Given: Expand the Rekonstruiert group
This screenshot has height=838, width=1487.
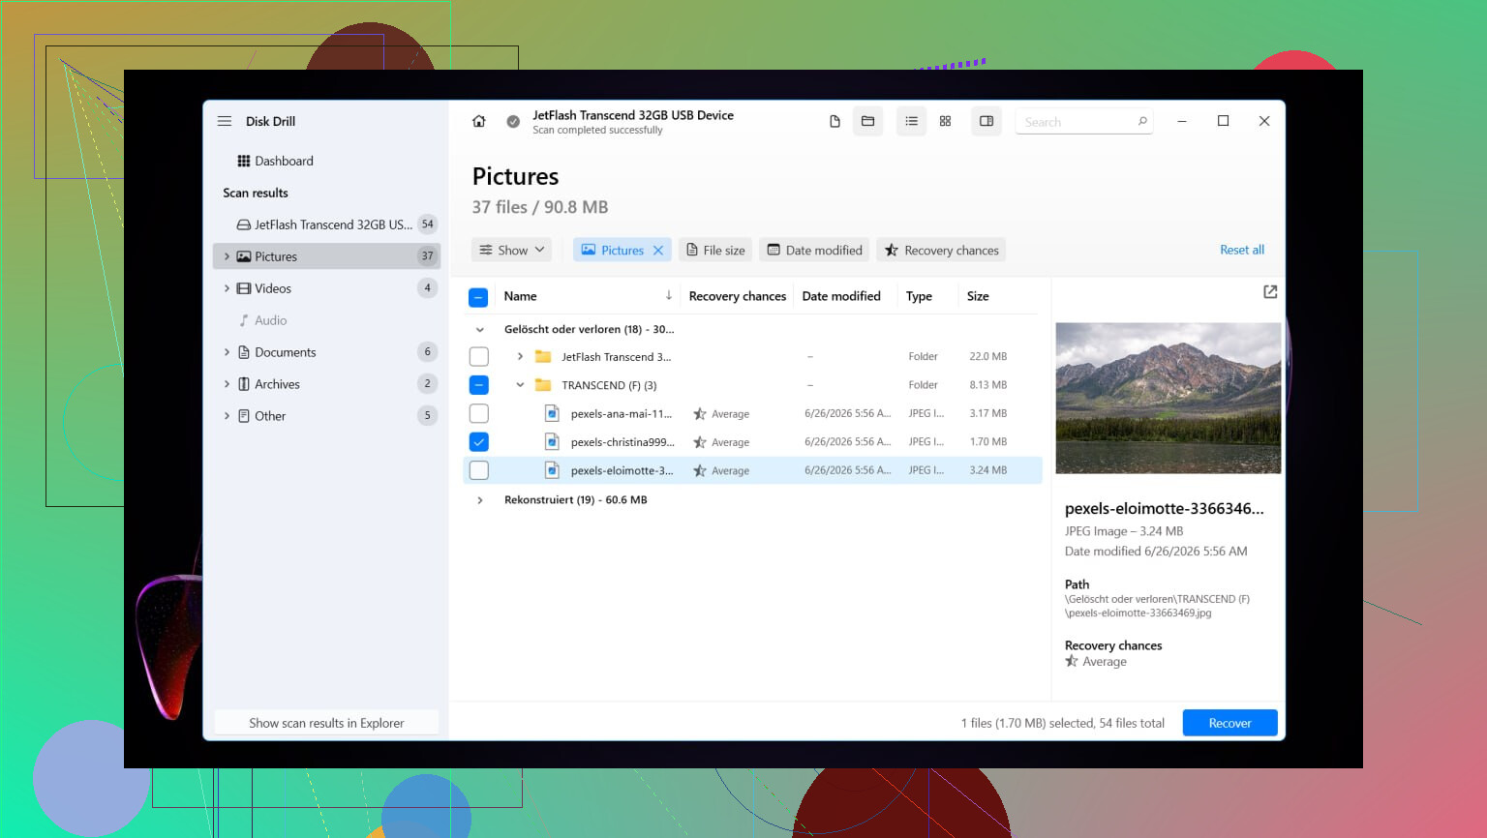Looking at the screenshot, I should [480, 500].
